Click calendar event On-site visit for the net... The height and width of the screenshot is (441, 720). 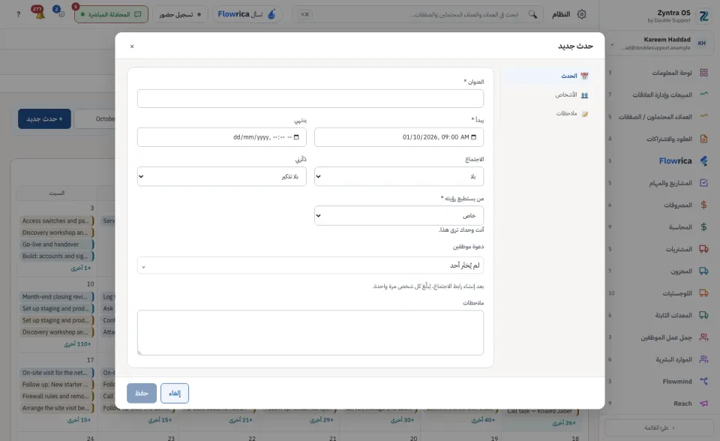(57, 373)
